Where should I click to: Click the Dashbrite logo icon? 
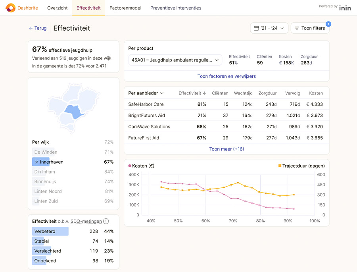pyautogui.click(x=10, y=8)
